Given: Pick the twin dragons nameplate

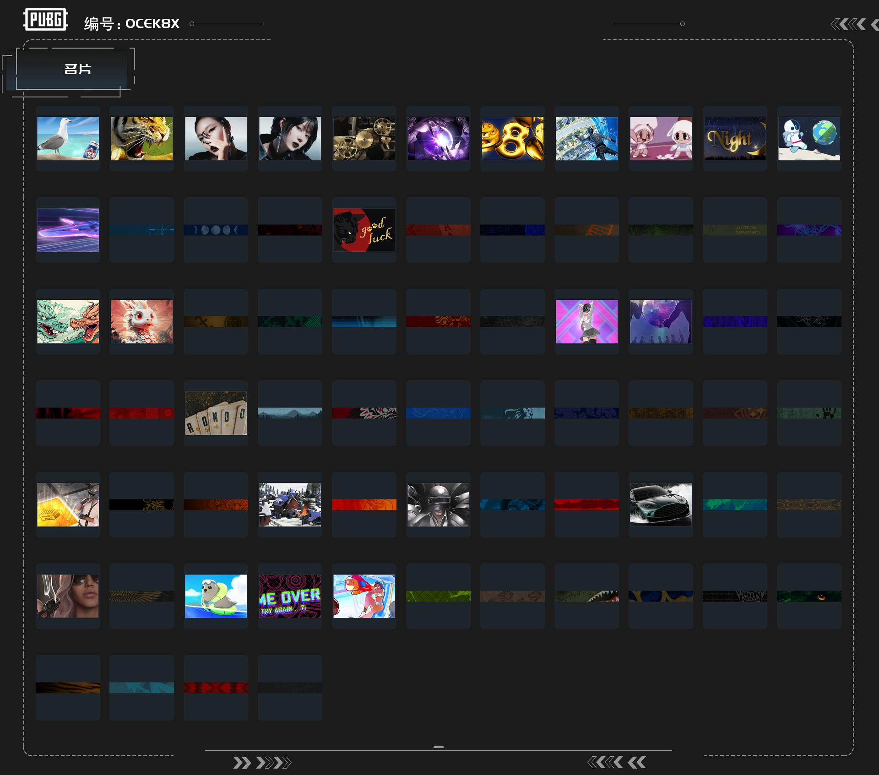Looking at the screenshot, I should (x=68, y=321).
